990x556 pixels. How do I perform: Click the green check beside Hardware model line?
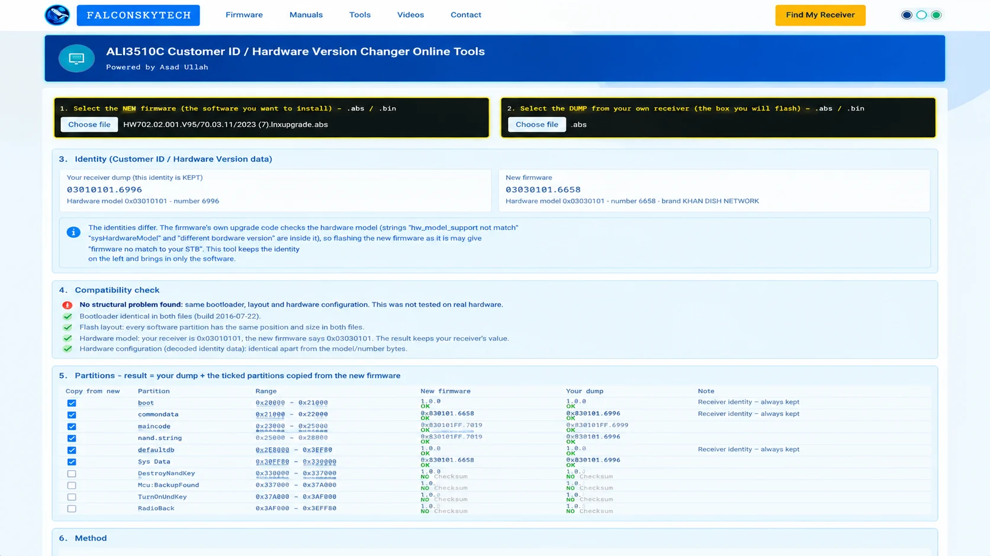click(67, 338)
